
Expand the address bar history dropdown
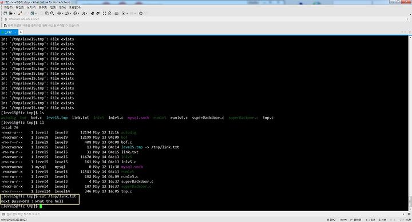click(407, 19)
